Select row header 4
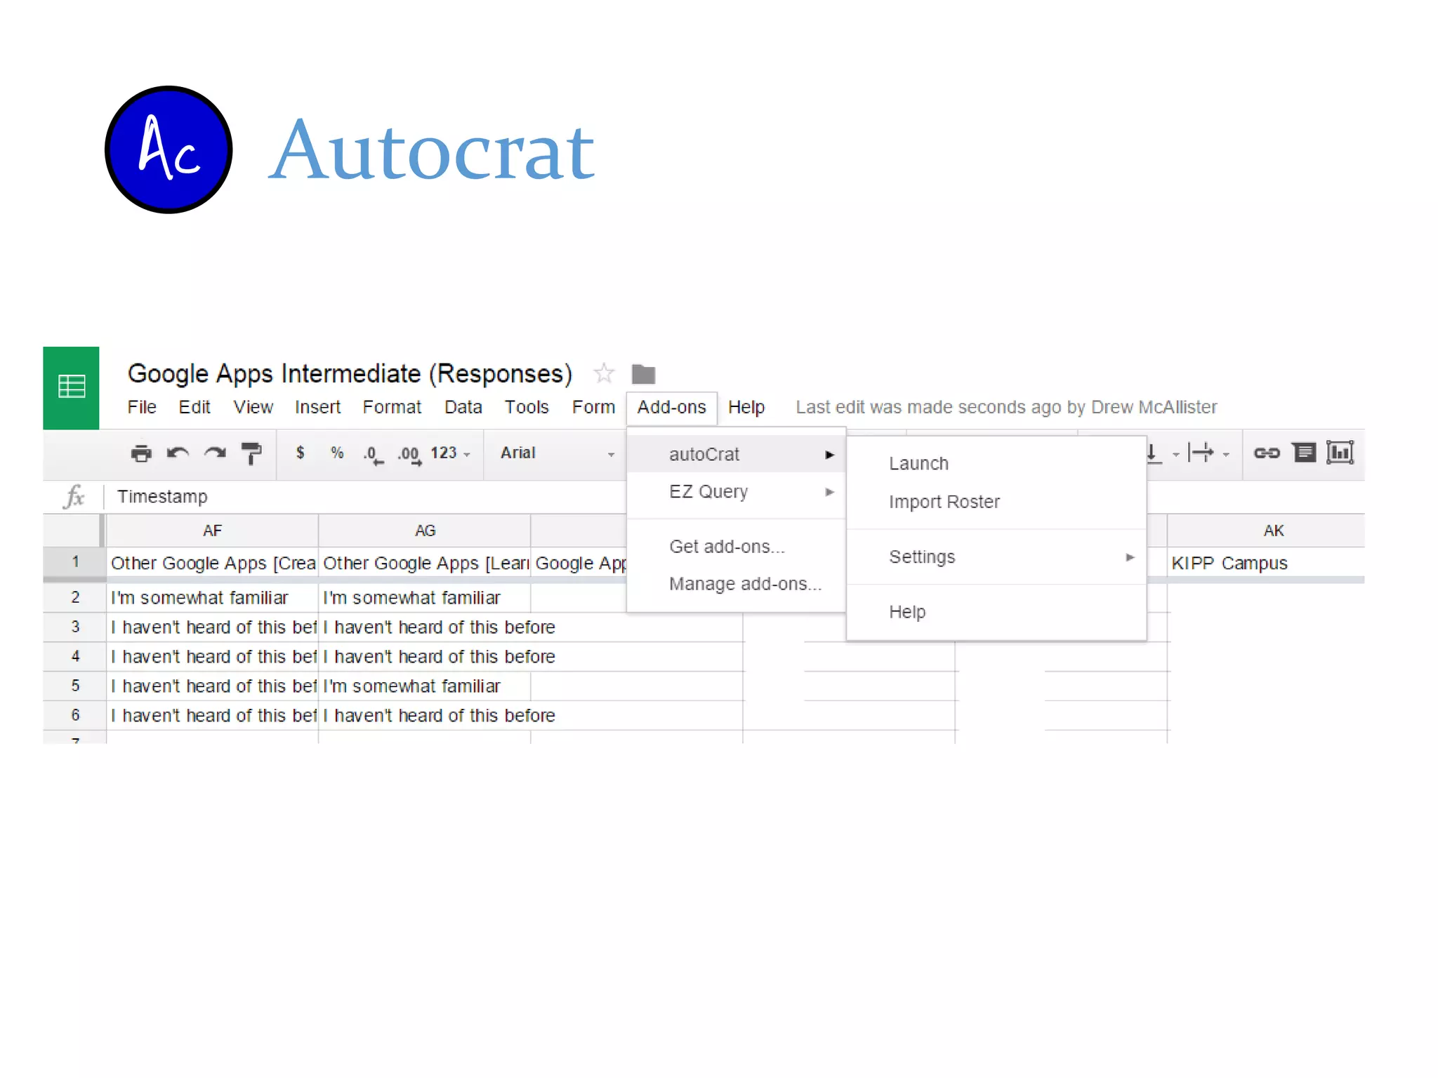Viewport: 1438px width, 1078px height. coord(74,656)
